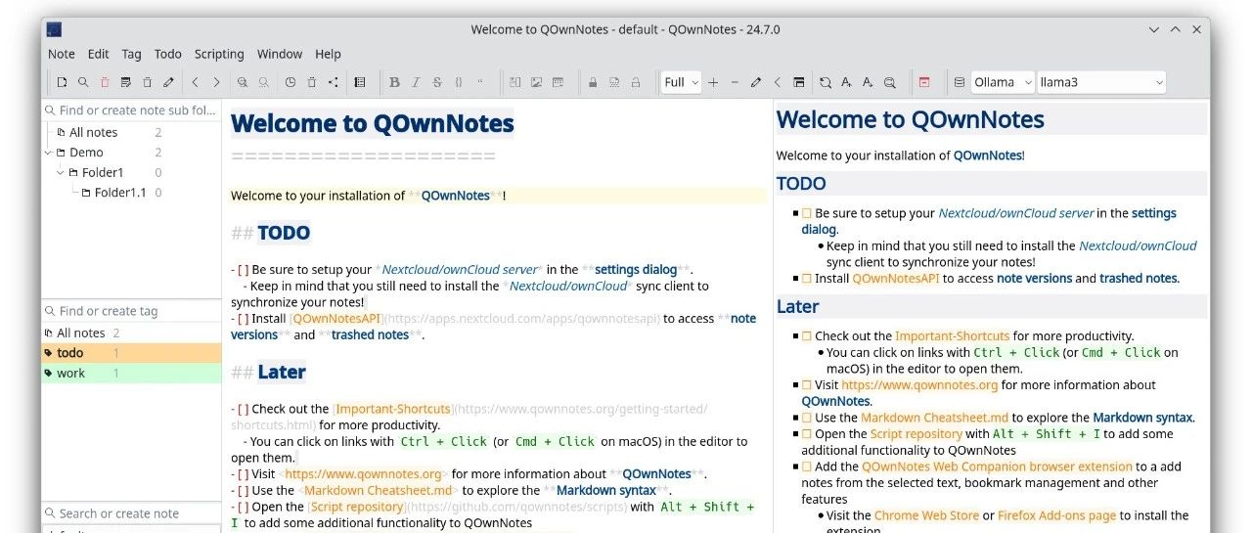This screenshot has width=1252, height=533.
Task: Click the 'Find or create note sub folder' field
Action: pyautogui.click(x=131, y=111)
